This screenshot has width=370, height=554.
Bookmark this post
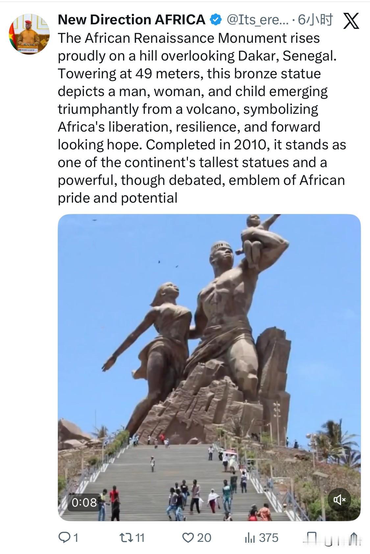click(311, 538)
